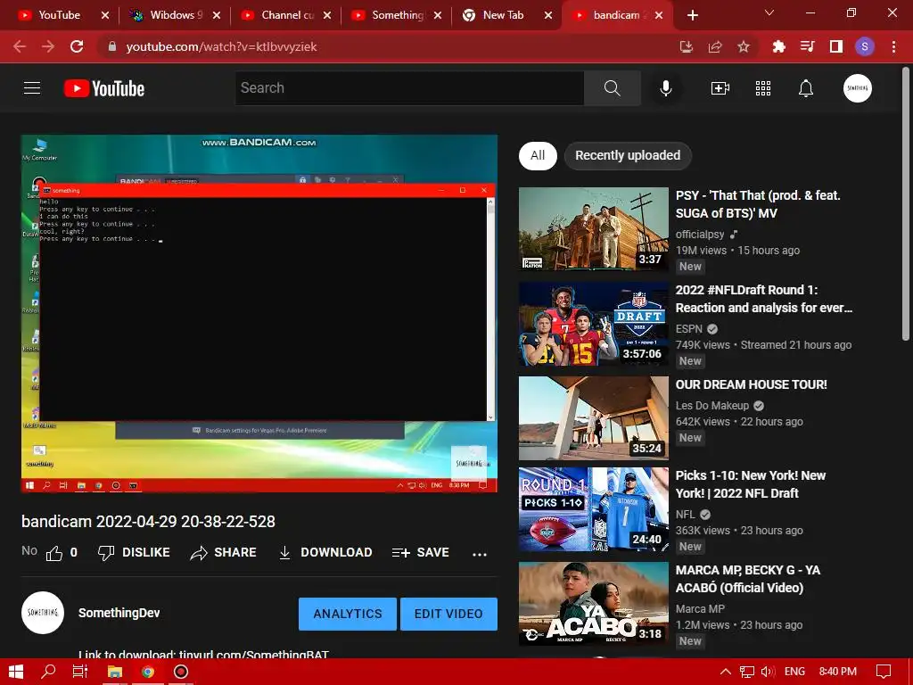This screenshot has width=913, height=685.
Task: Open Windows taskbar search
Action: pyautogui.click(x=48, y=672)
